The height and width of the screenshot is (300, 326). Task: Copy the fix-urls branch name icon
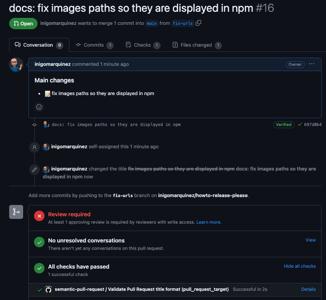pyautogui.click(x=198, y=23)
